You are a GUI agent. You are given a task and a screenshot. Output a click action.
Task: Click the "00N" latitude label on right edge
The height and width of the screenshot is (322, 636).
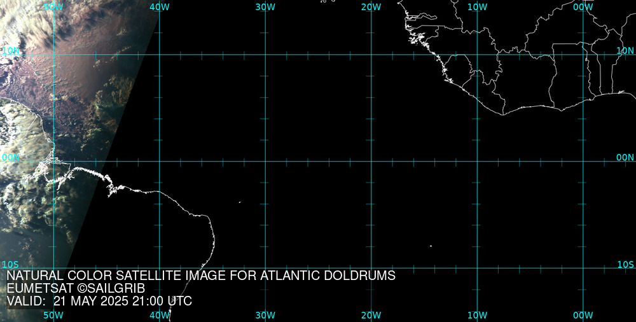625,158
